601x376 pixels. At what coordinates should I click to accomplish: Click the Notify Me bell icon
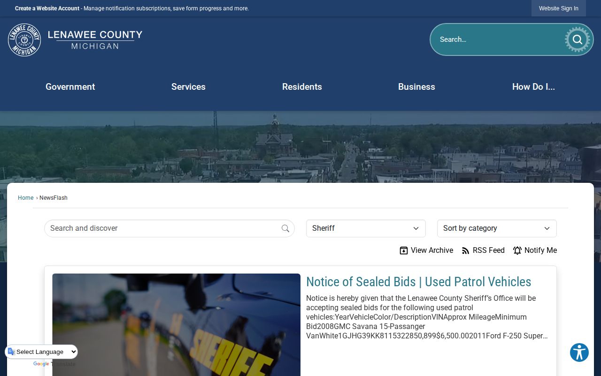point(517,251)
